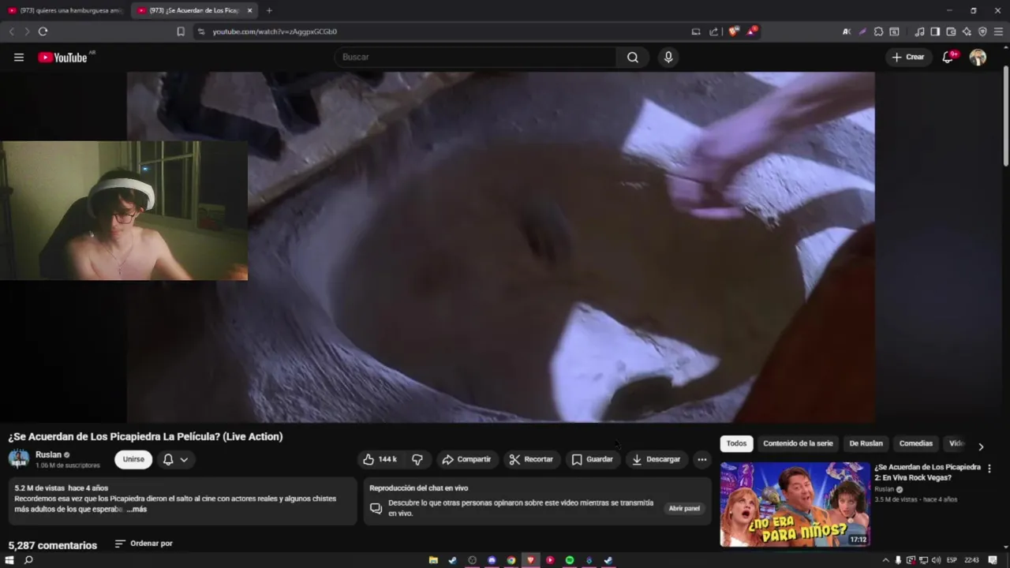
Task: Open Brave Shields lion icon
Action: pos(734,32)
